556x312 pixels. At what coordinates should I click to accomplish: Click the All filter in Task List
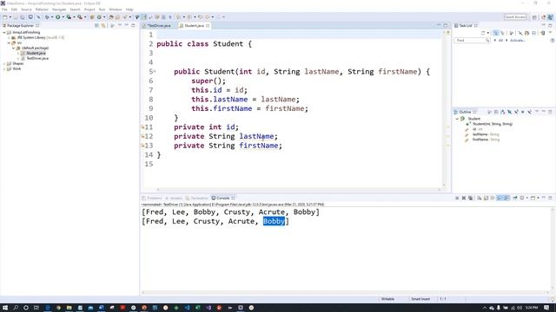click(x=500, y=41)
